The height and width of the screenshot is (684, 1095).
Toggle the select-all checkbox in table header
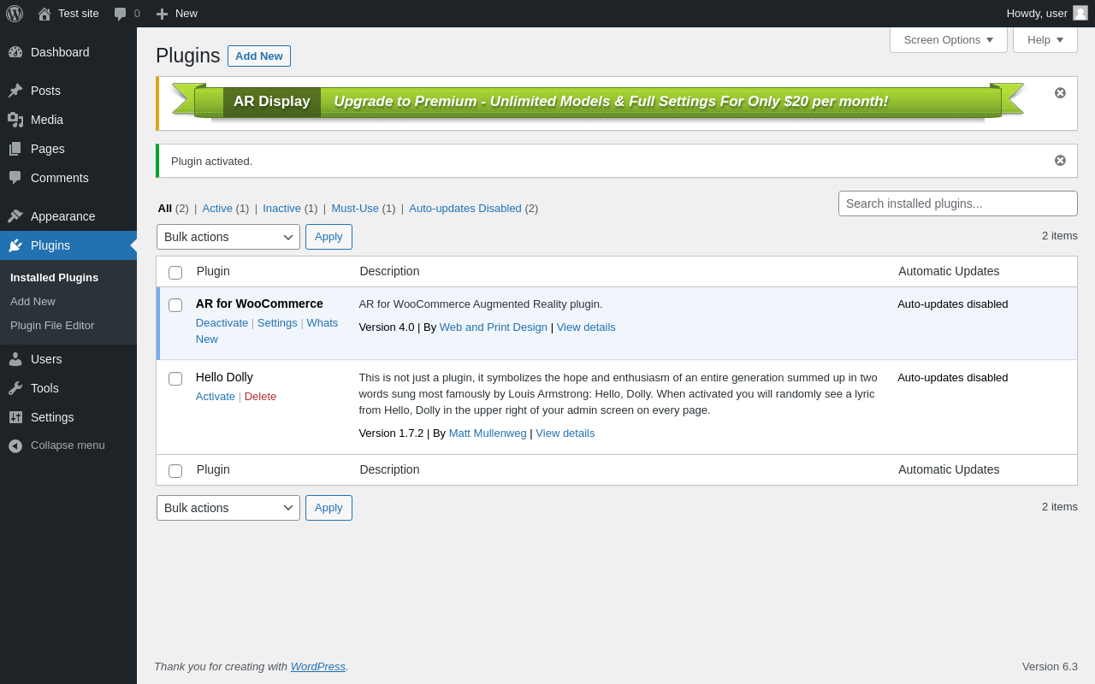(x=175, y=273)
